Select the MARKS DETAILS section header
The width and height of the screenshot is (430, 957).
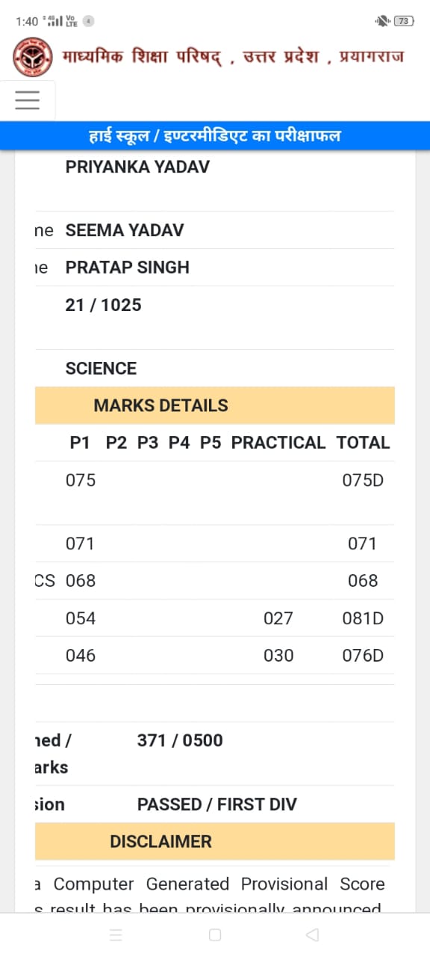tap(215, 405)
